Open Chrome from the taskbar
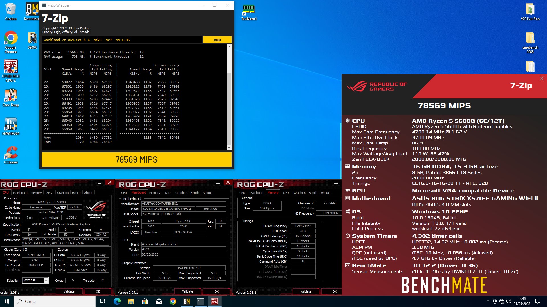The image size is (547, 307). click(x=173, y=301)
